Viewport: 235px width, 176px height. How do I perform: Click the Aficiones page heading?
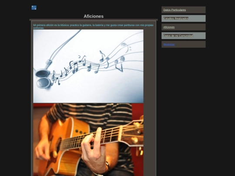coord(94,17)
